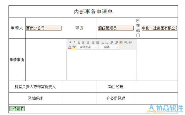Toggle italic text style
The image size is (185, 115).
pos(74,42)
